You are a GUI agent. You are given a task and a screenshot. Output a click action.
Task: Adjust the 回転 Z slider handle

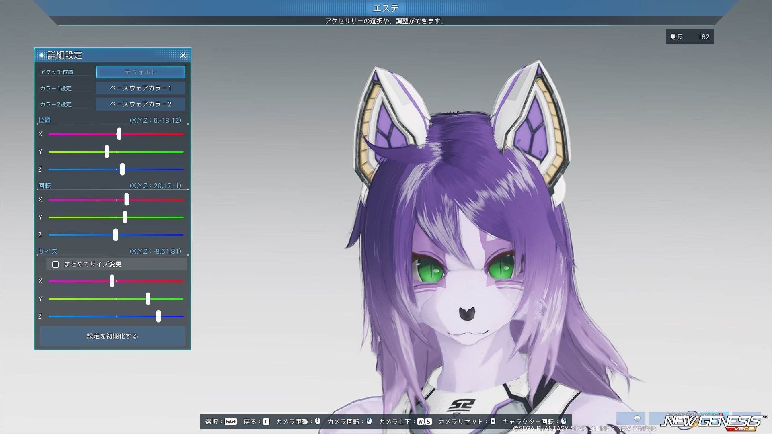click(x=115, y=235)
